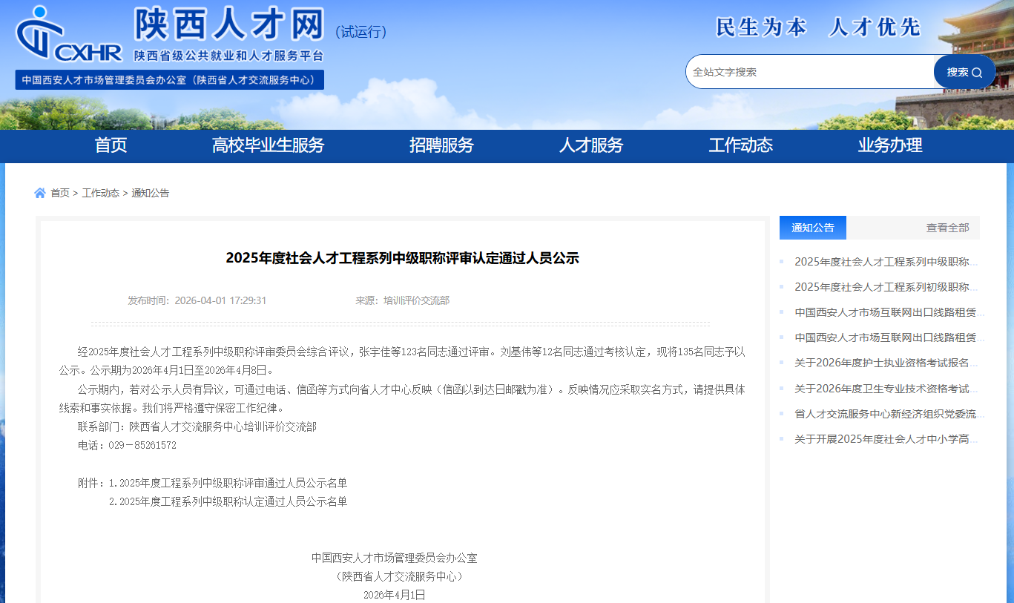Click 通知公告 breadcrumb link
1014x603 pixels.
151,193
